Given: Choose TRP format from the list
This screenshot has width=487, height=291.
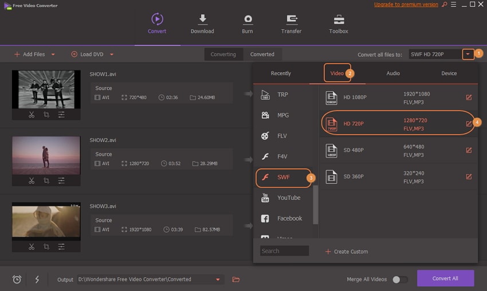Looking at the screenshot, I should click(x=283, y=95).
